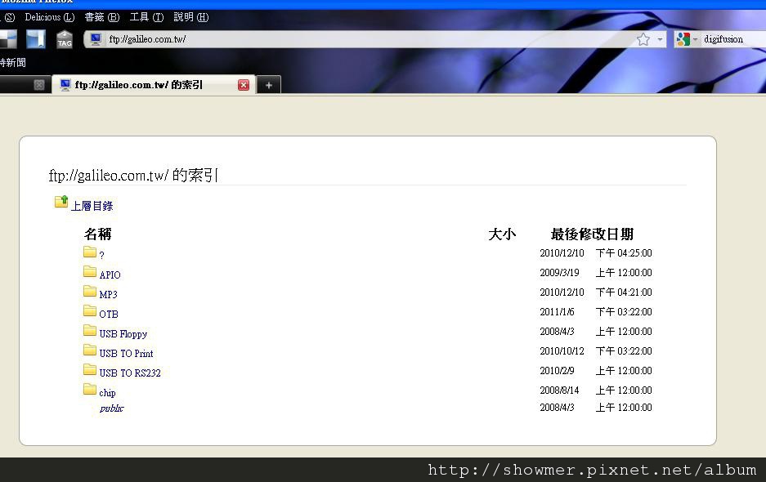Sort by 大小 size column header
The height and width of the screenshot is (482, 766).
click(x=502, y=234)
